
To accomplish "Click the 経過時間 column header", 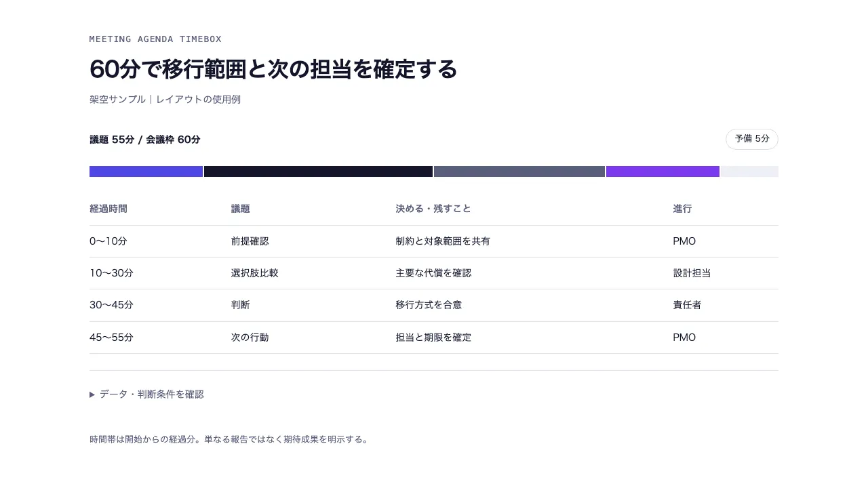I will (x=108, y=209).
